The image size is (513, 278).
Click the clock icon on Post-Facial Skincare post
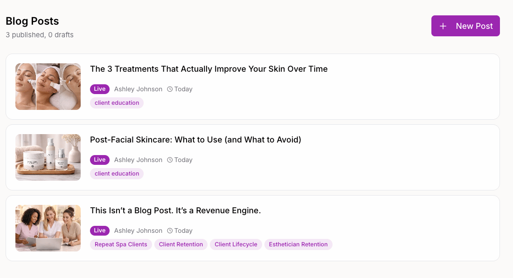point(170,160)
